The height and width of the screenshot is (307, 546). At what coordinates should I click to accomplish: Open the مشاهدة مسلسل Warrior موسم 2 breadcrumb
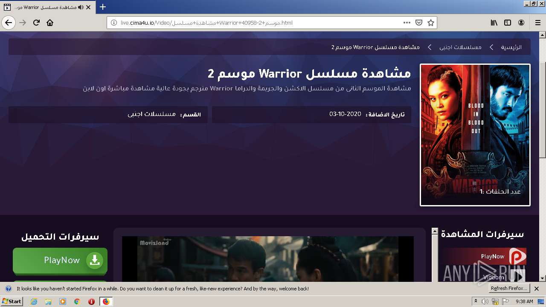coord(375,47)
